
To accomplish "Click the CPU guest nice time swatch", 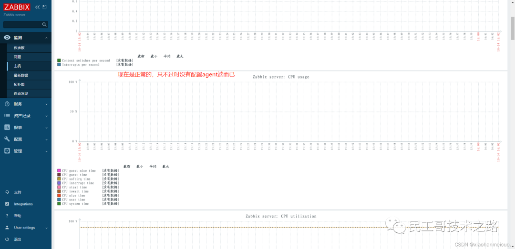I will tap(59, 170).
